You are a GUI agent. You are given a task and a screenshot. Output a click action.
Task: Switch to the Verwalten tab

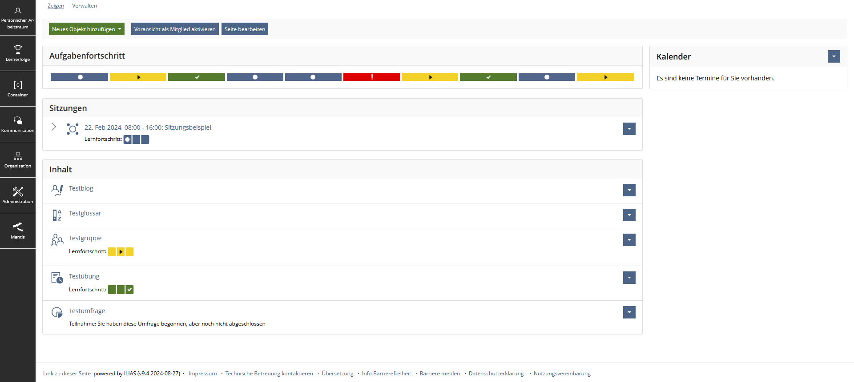[85, 6]
